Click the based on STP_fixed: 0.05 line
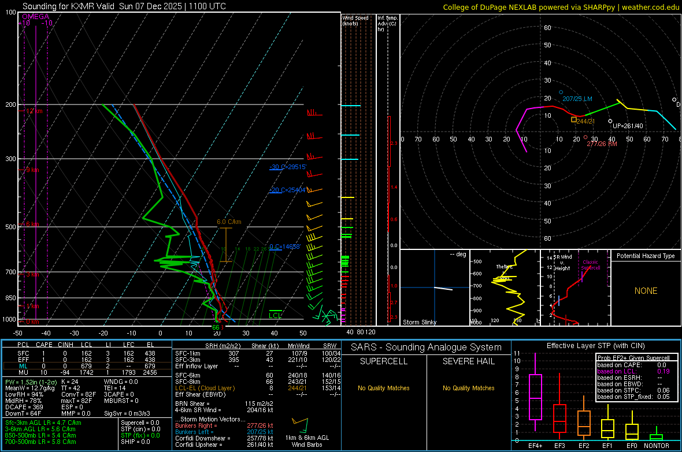The image size is (682, 452). [633, 397]
